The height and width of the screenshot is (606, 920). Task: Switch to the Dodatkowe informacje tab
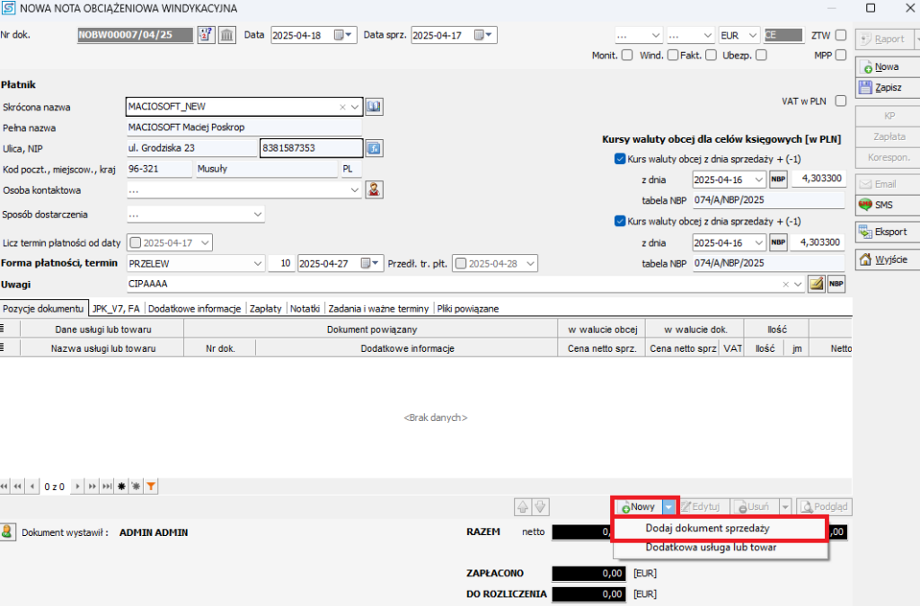click(194, 308)
